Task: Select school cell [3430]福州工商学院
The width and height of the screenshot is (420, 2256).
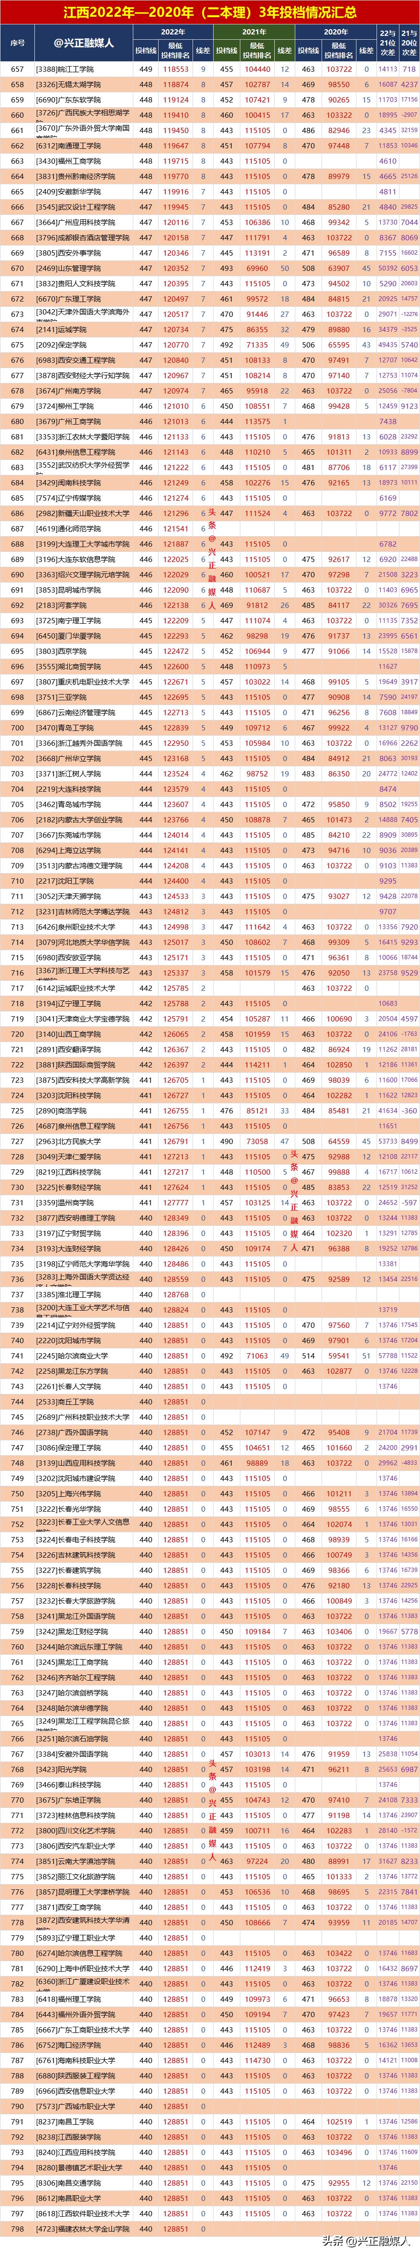Action: [x=83, y=161]
